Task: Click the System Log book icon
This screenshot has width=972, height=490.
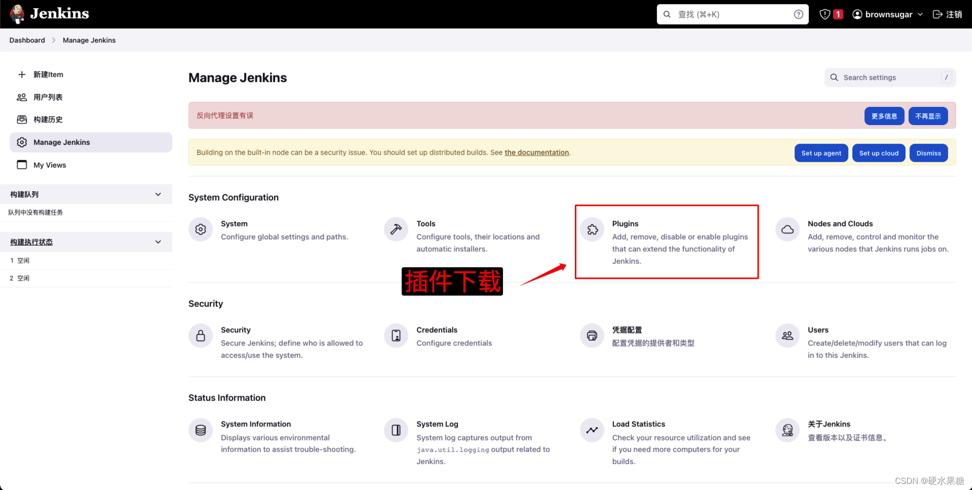Action: click(x=396, y=430)
